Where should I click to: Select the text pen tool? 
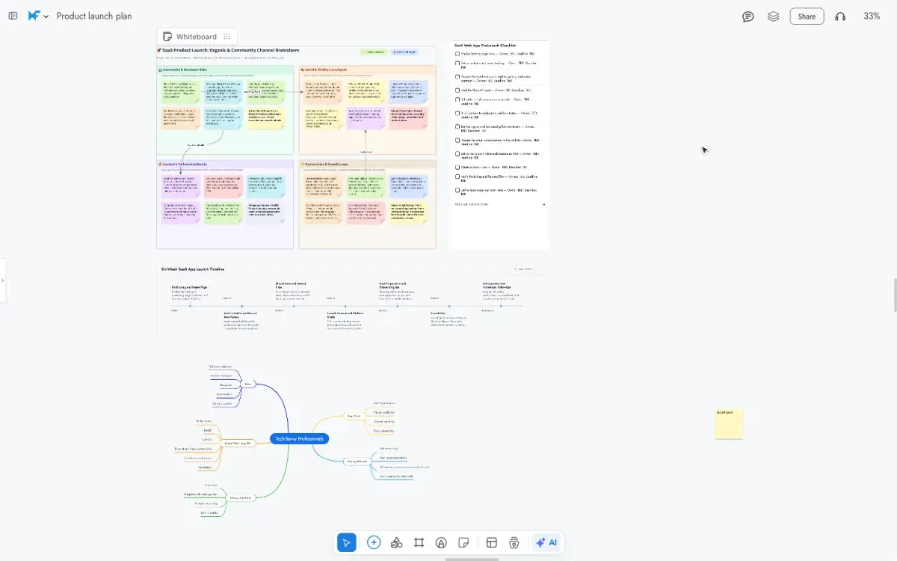tap(441, 543)
